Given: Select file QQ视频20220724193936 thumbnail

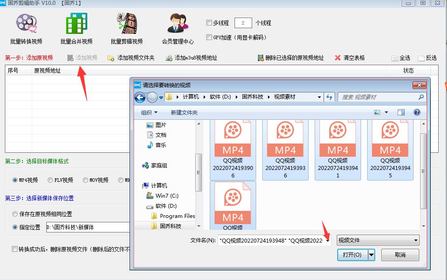Looking at the screenshot, I should click(285, 150).
